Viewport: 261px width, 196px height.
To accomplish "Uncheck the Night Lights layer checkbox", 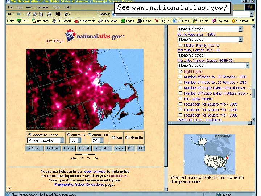I will (x=181, y=72).
